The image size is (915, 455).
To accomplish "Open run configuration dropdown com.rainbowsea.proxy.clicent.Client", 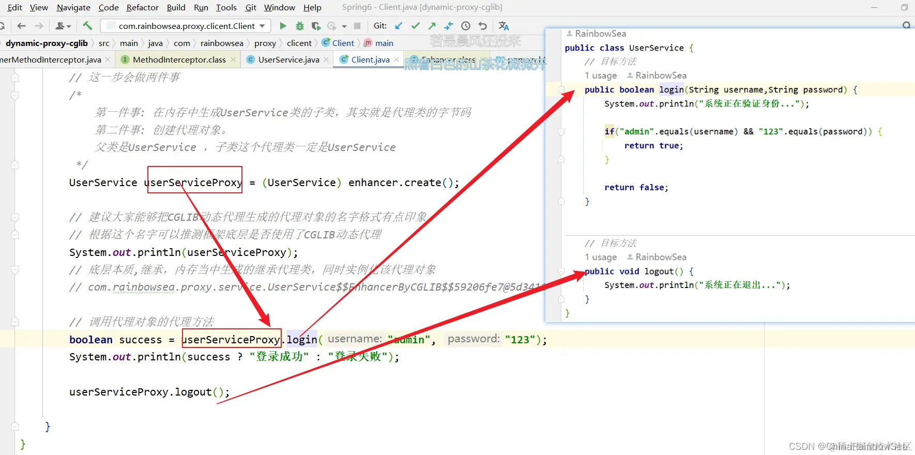I will tap(186, 26).
